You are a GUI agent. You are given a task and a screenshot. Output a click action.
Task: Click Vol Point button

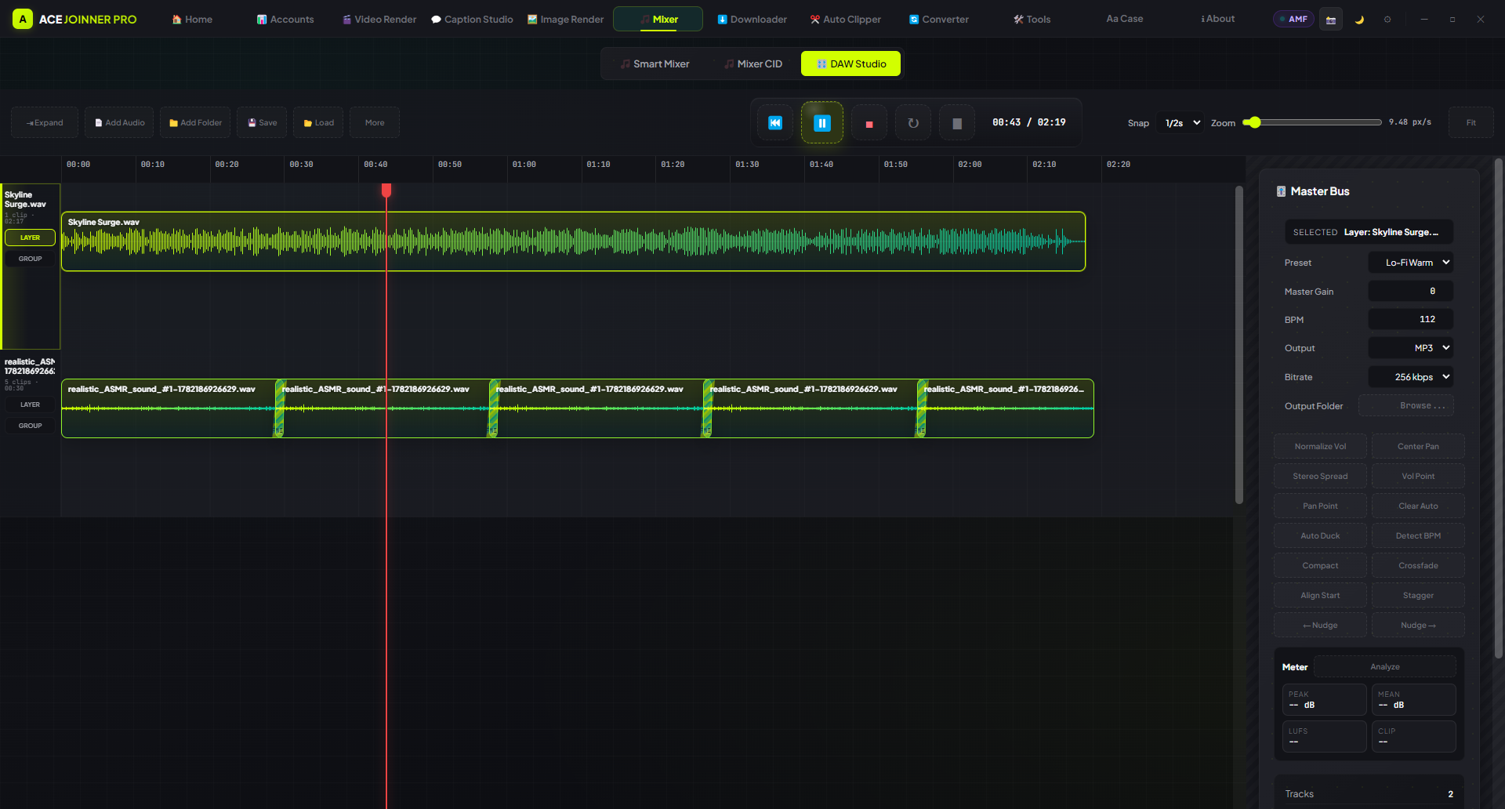click(1418, 477)
